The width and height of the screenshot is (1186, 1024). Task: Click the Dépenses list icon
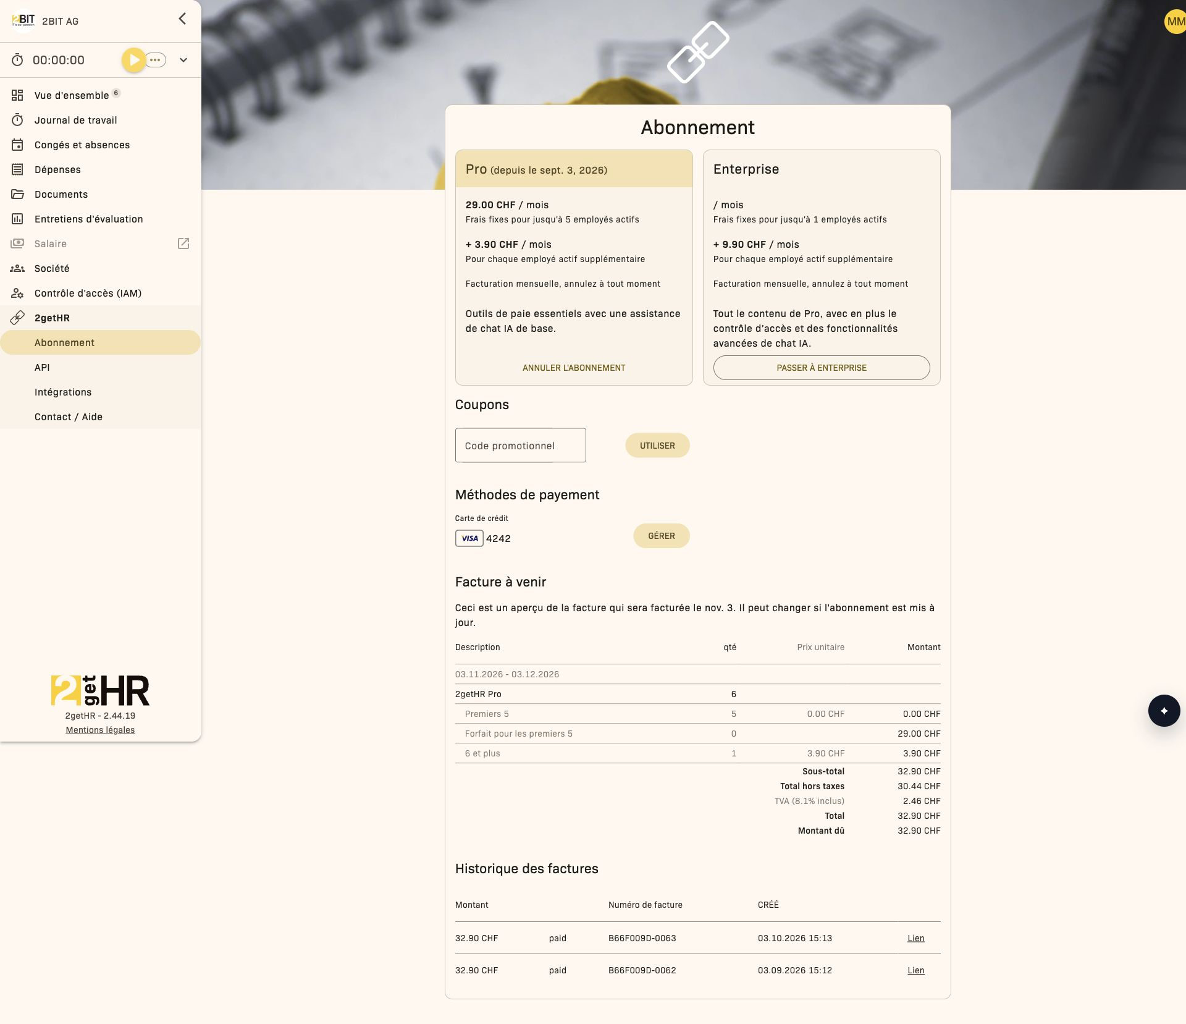(x=17, y=169)
